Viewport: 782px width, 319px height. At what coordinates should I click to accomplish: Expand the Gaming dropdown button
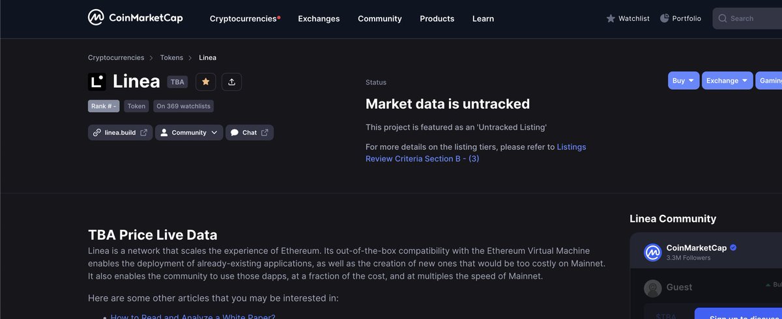(x=769, y=81)
